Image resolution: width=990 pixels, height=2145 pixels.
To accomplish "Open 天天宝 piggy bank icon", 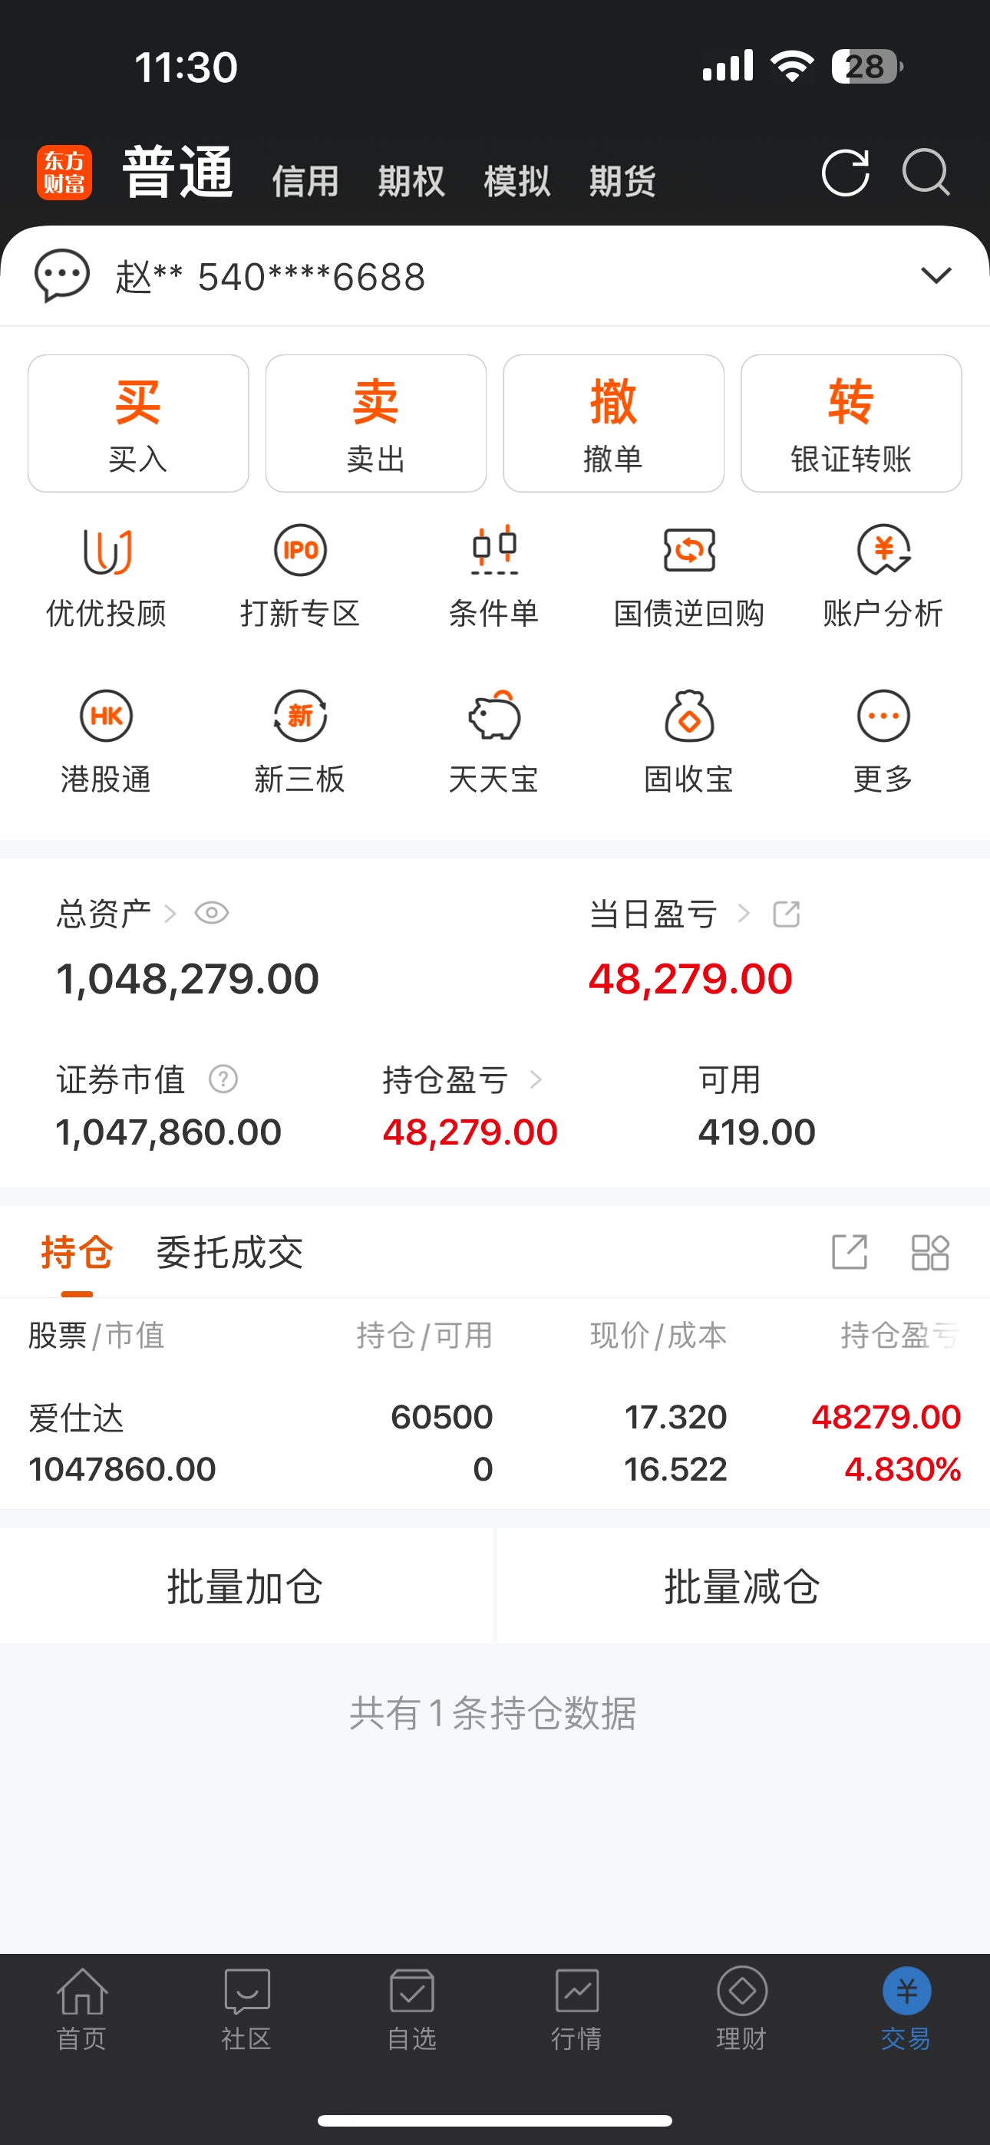I will [494, 715].
